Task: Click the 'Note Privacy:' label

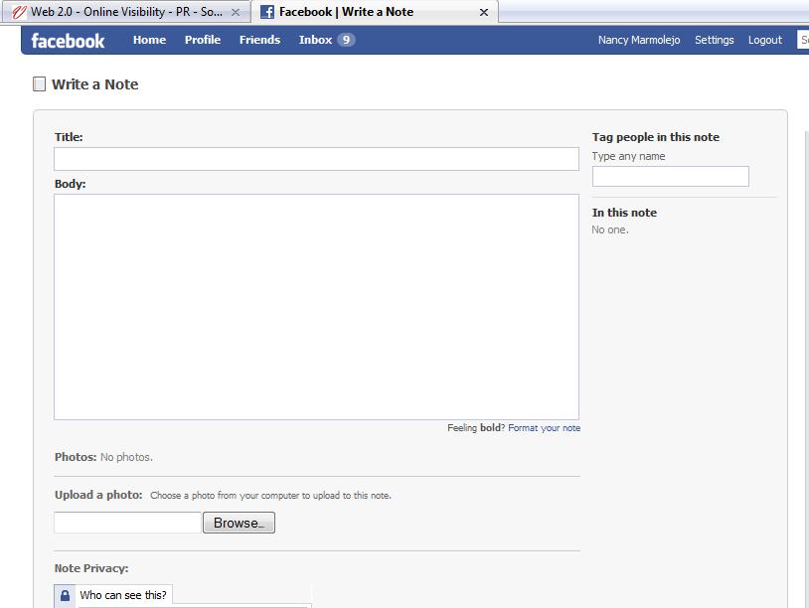Action: coord(91,568)
